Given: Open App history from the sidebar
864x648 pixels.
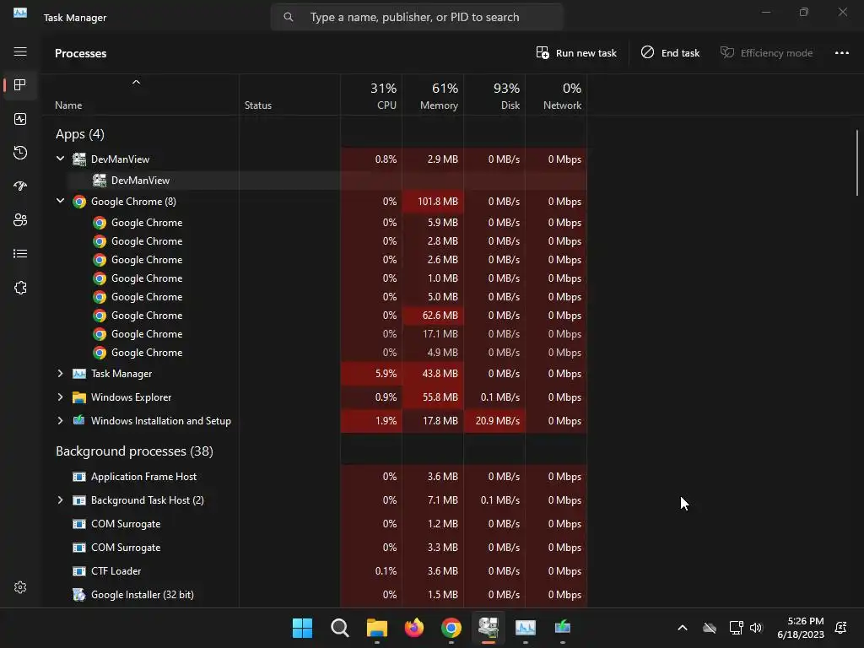Looking at the screenshot, I should pyautogui.click(x=20, y=153).
